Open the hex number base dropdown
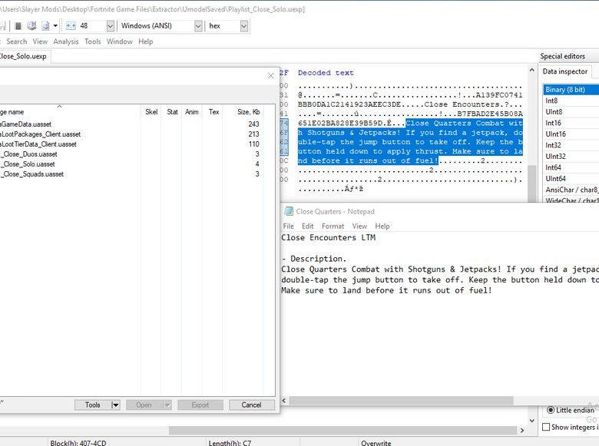The width and height of the screenshot is (599, 446). [x=243, y=25]
